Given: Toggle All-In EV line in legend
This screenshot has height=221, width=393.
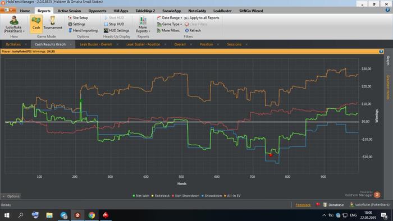Looking at the screenshot, I should [x=232, y=196].
